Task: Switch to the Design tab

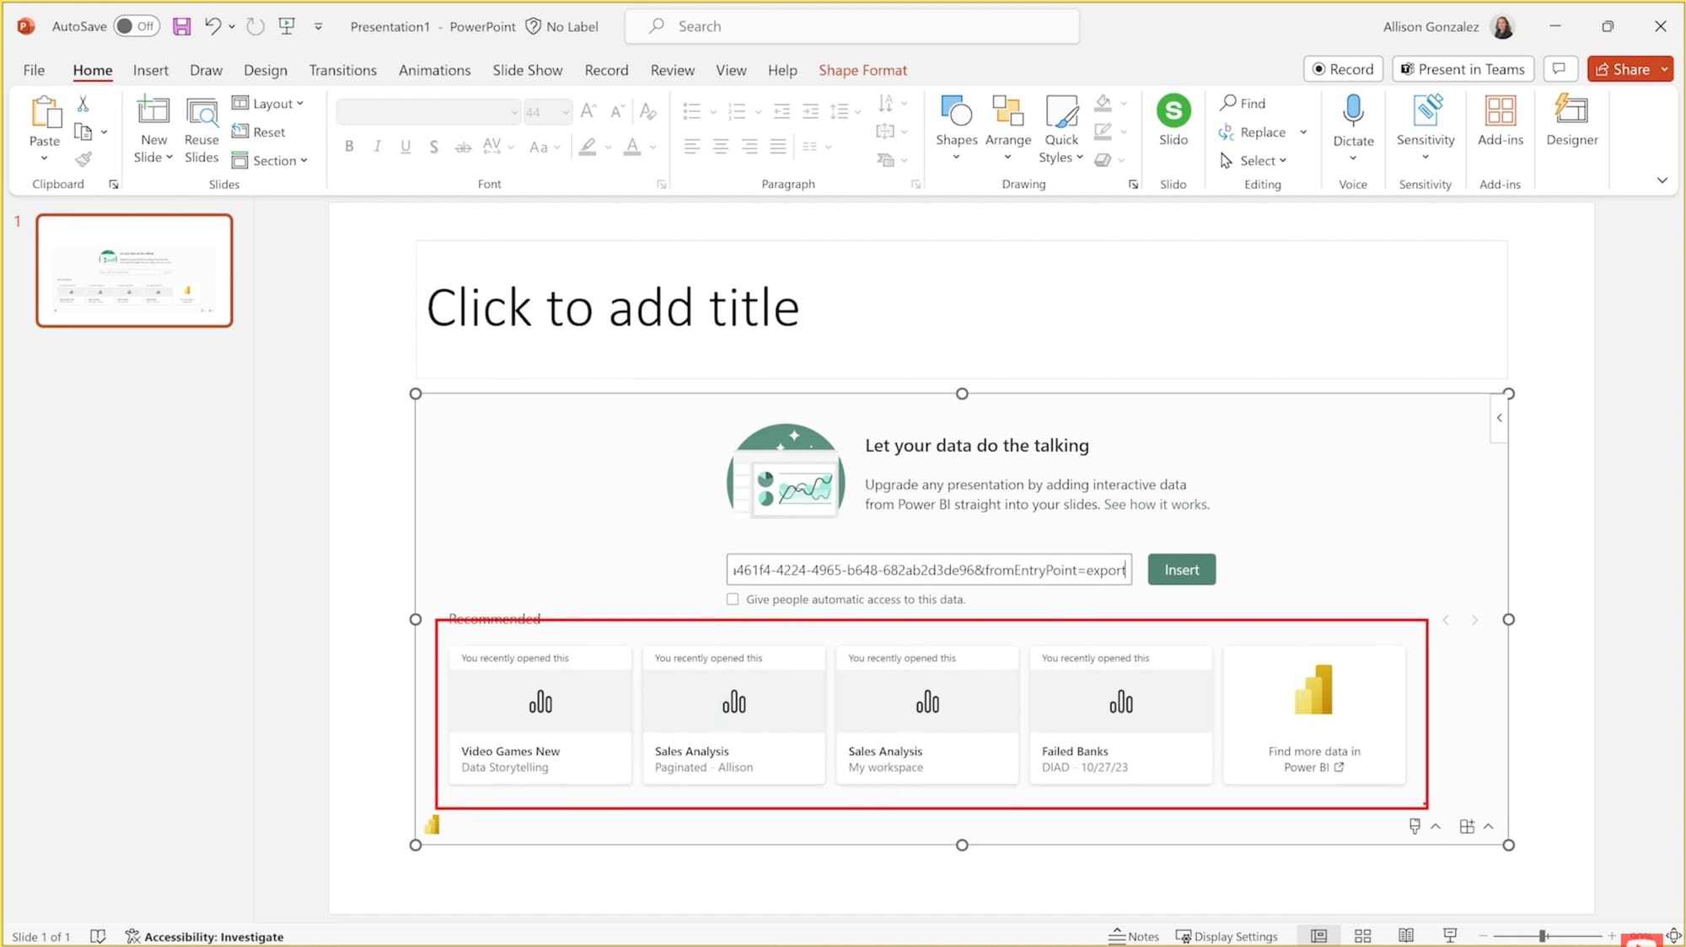Action: click(265, 70)
